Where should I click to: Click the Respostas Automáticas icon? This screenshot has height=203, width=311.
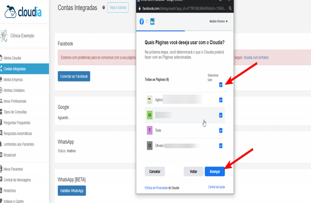1,133
